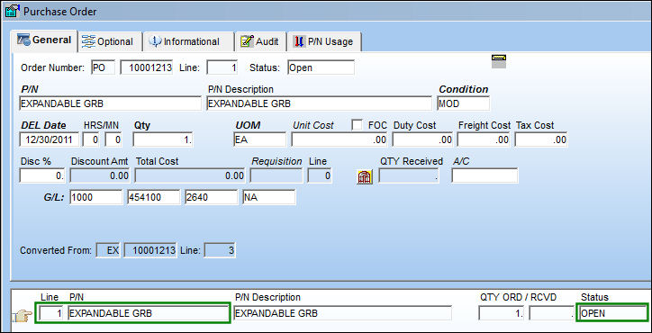The width and height of the screenshot is (652, 333).
Task: Click the Duty Cost field
Action: click(422, 139)
